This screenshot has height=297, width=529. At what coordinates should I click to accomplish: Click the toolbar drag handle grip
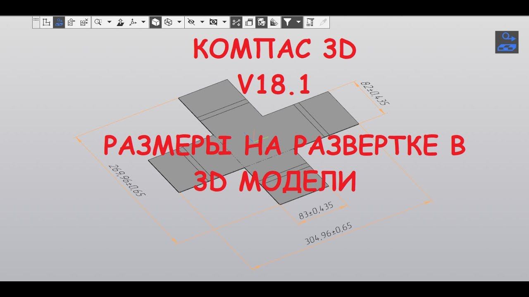pyautogui.click(x=36, y=20)
